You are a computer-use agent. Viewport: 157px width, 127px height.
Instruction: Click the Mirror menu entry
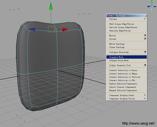[127, 36]
